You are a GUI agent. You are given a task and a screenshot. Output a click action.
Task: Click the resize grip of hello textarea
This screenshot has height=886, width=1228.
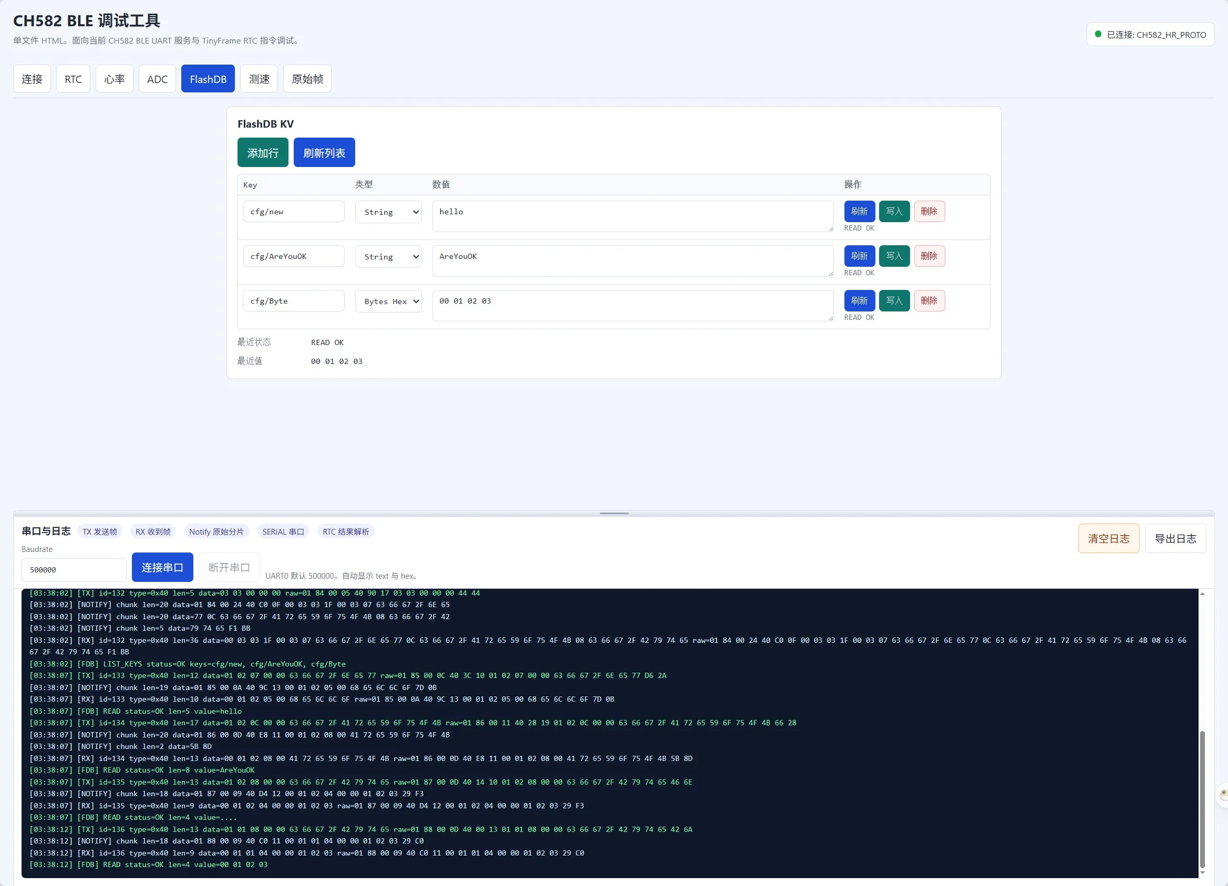point(831,229)
